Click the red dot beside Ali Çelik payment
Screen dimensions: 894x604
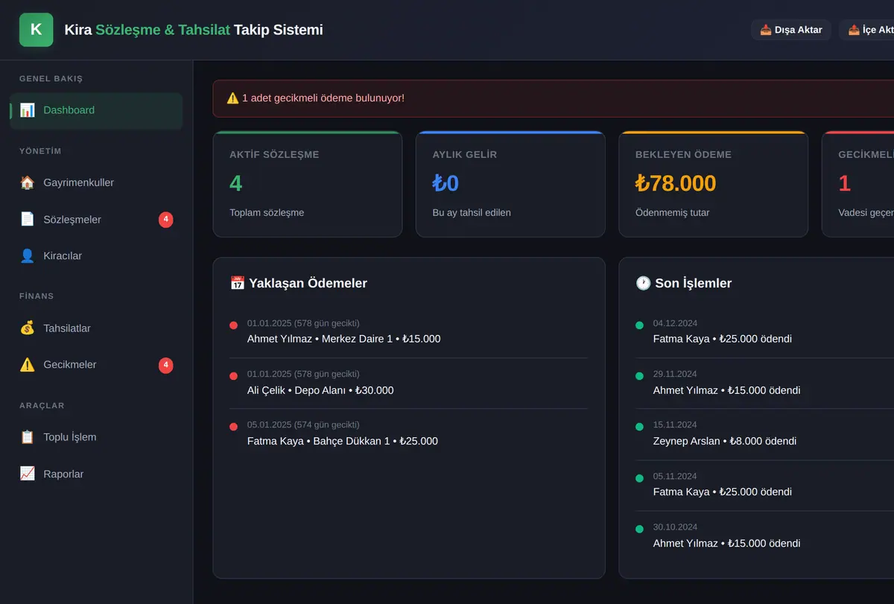tap(234, 376)
